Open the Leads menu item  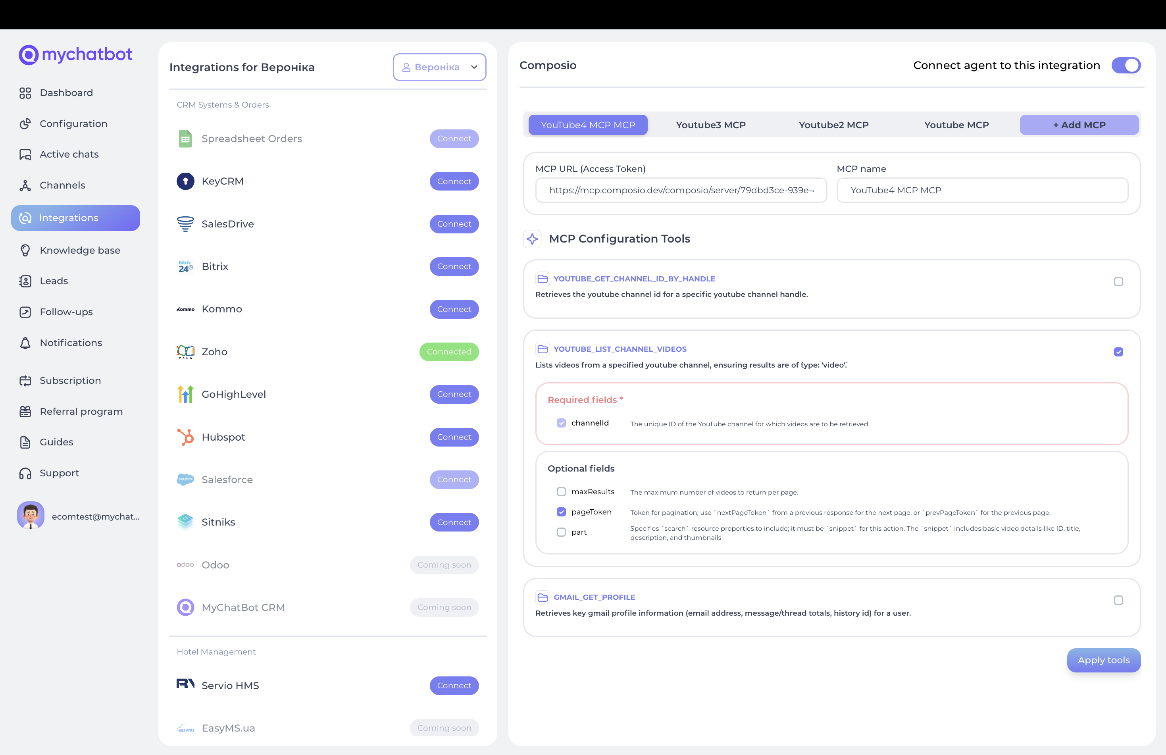tap(54, 281)
